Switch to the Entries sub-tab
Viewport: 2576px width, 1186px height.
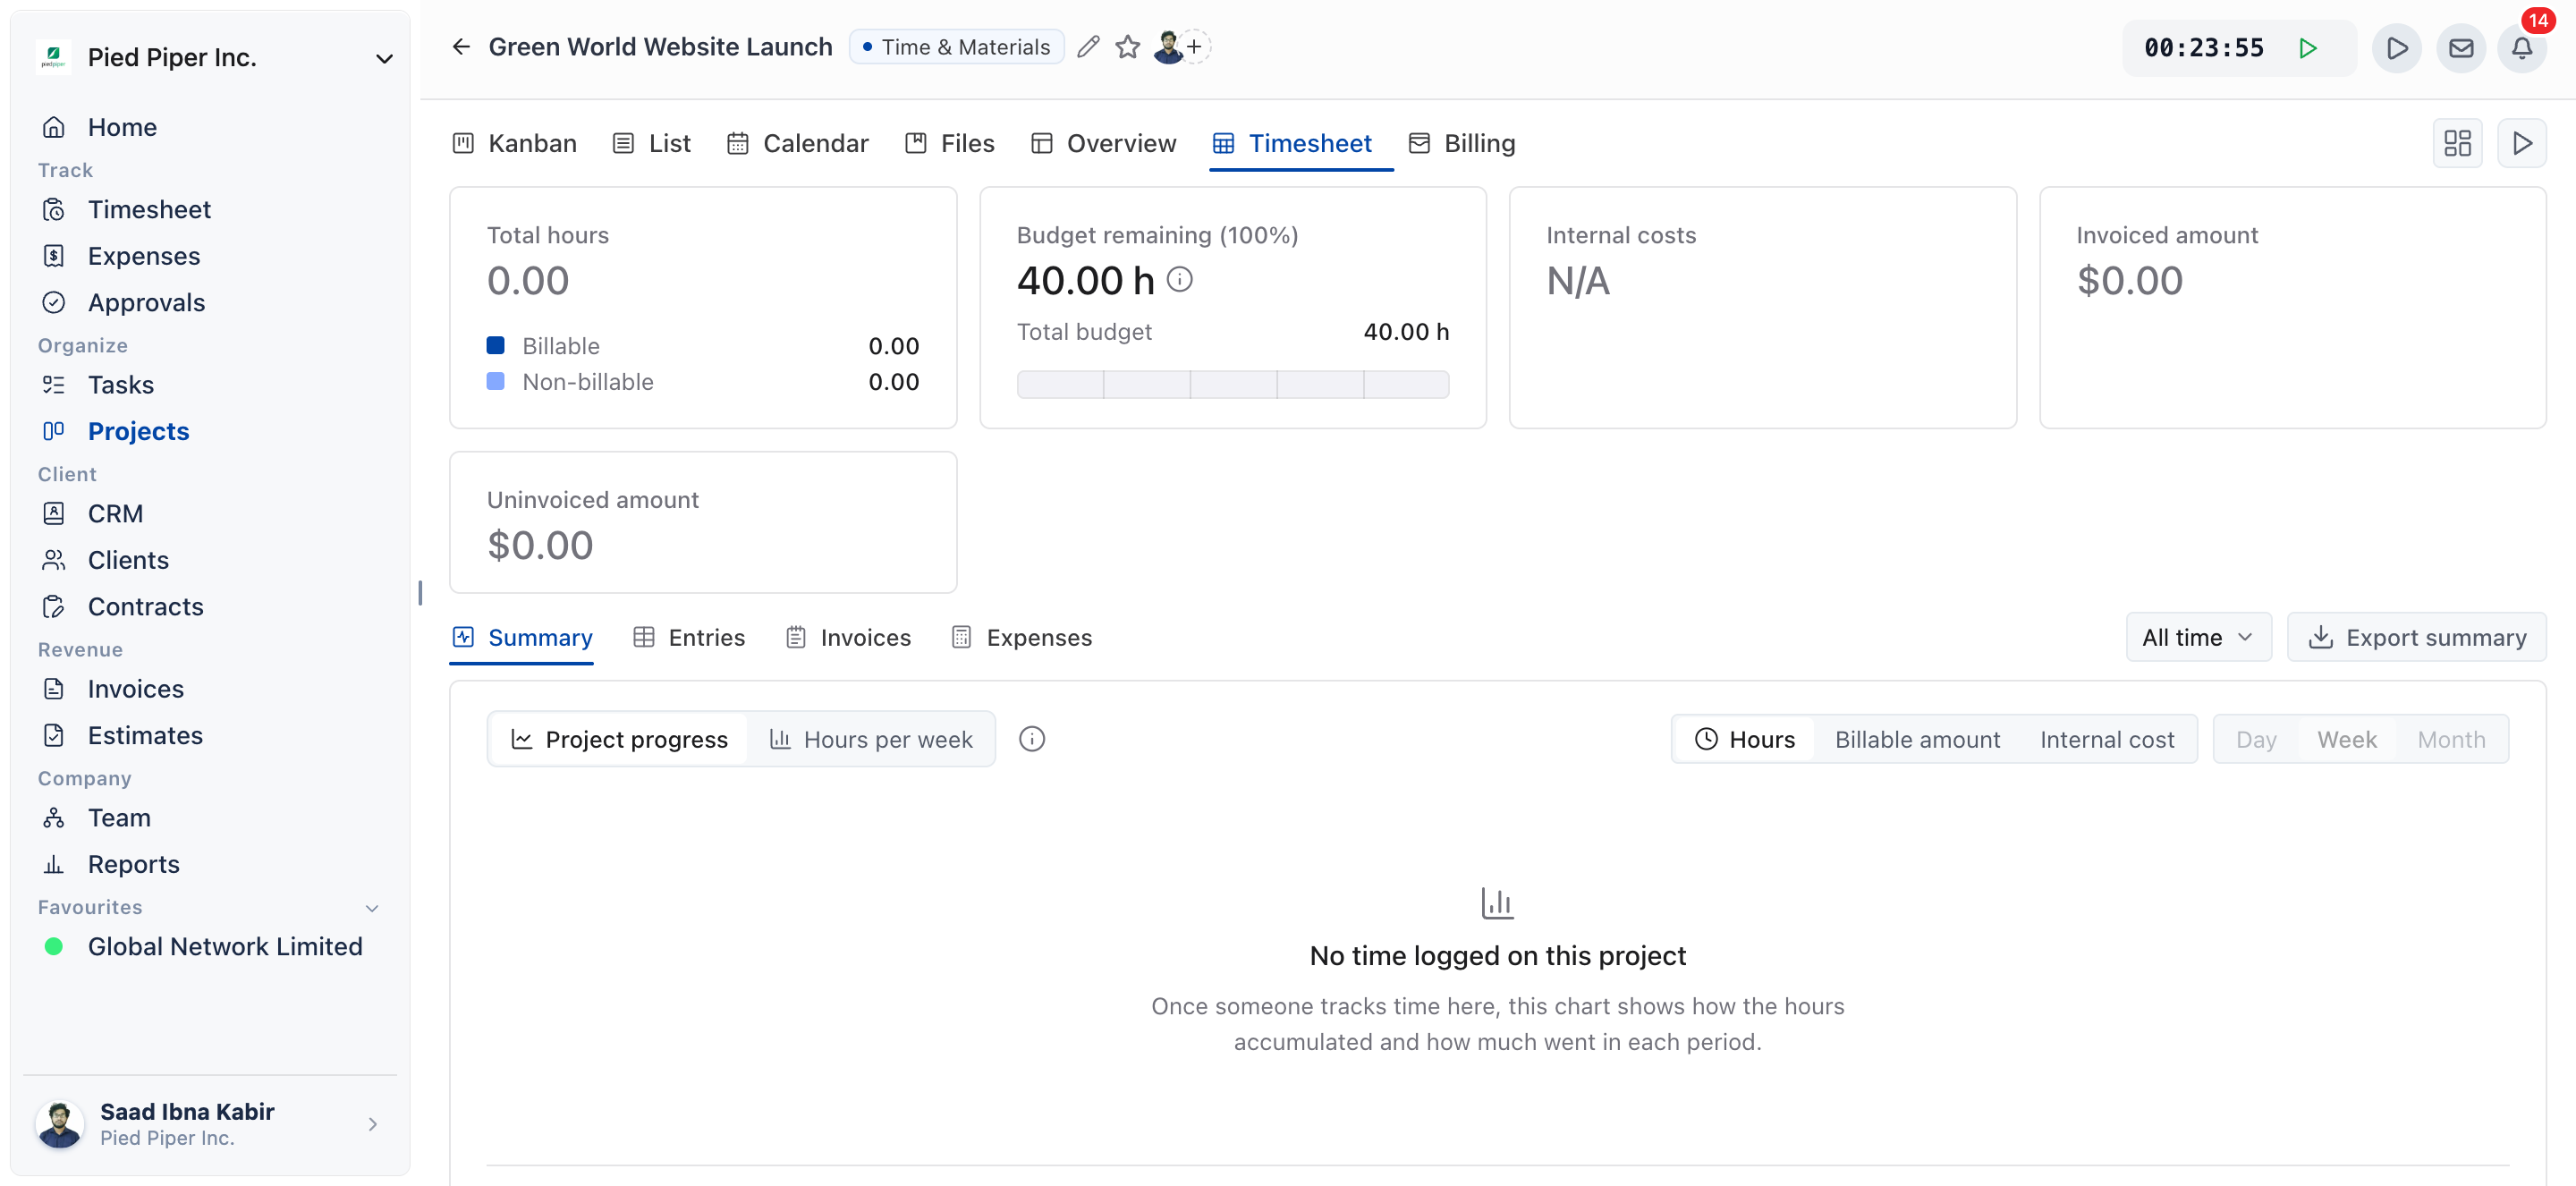[689, 637]
